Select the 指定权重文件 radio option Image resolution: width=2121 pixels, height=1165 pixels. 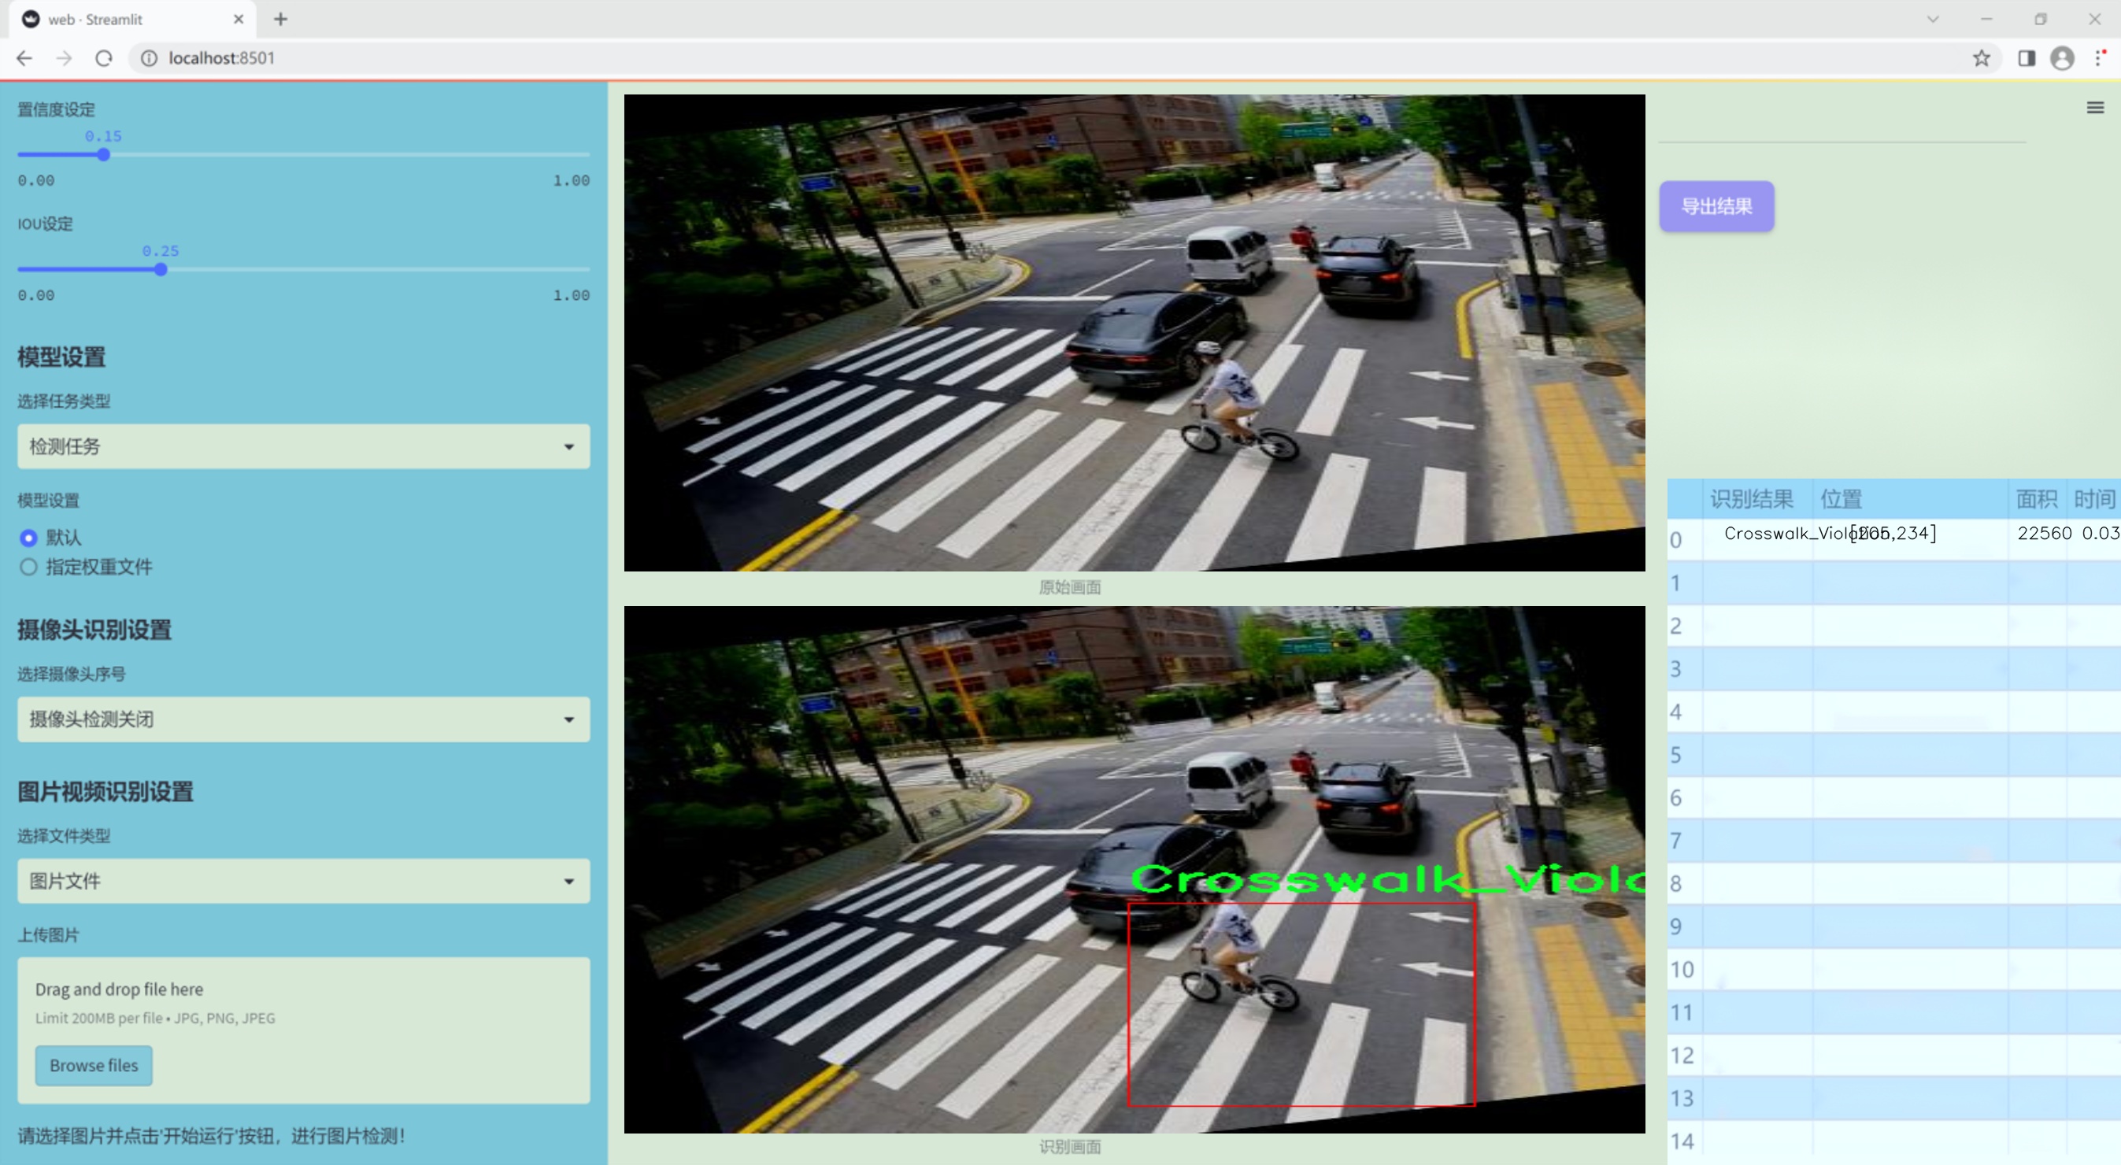pos(29,567)
